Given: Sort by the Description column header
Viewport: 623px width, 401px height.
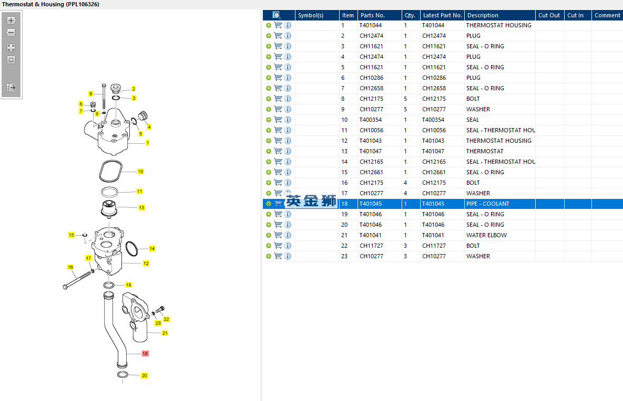Looking at the screenshot, I should pos(500,15).
